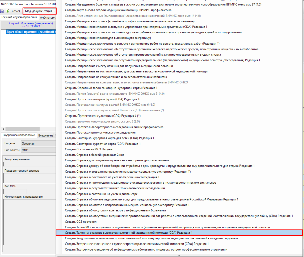Open the Мед. документация dropdown menu
This screenshot has width=304, height=257.
pos(40,11)
